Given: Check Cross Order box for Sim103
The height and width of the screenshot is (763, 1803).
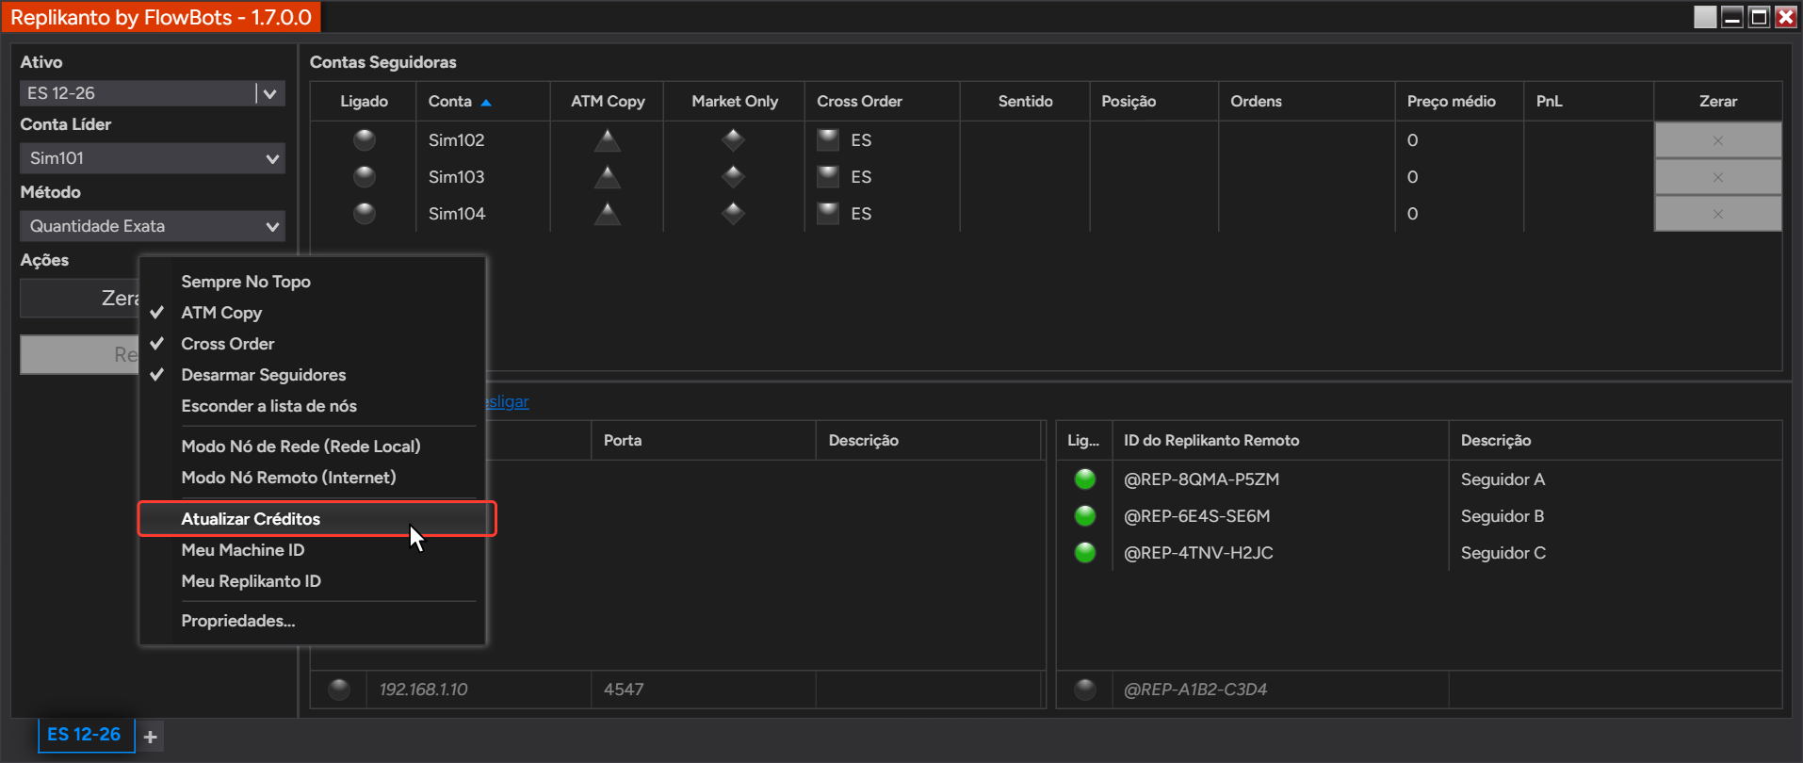Looking at the screenshot, I should [x=829, y=177].
